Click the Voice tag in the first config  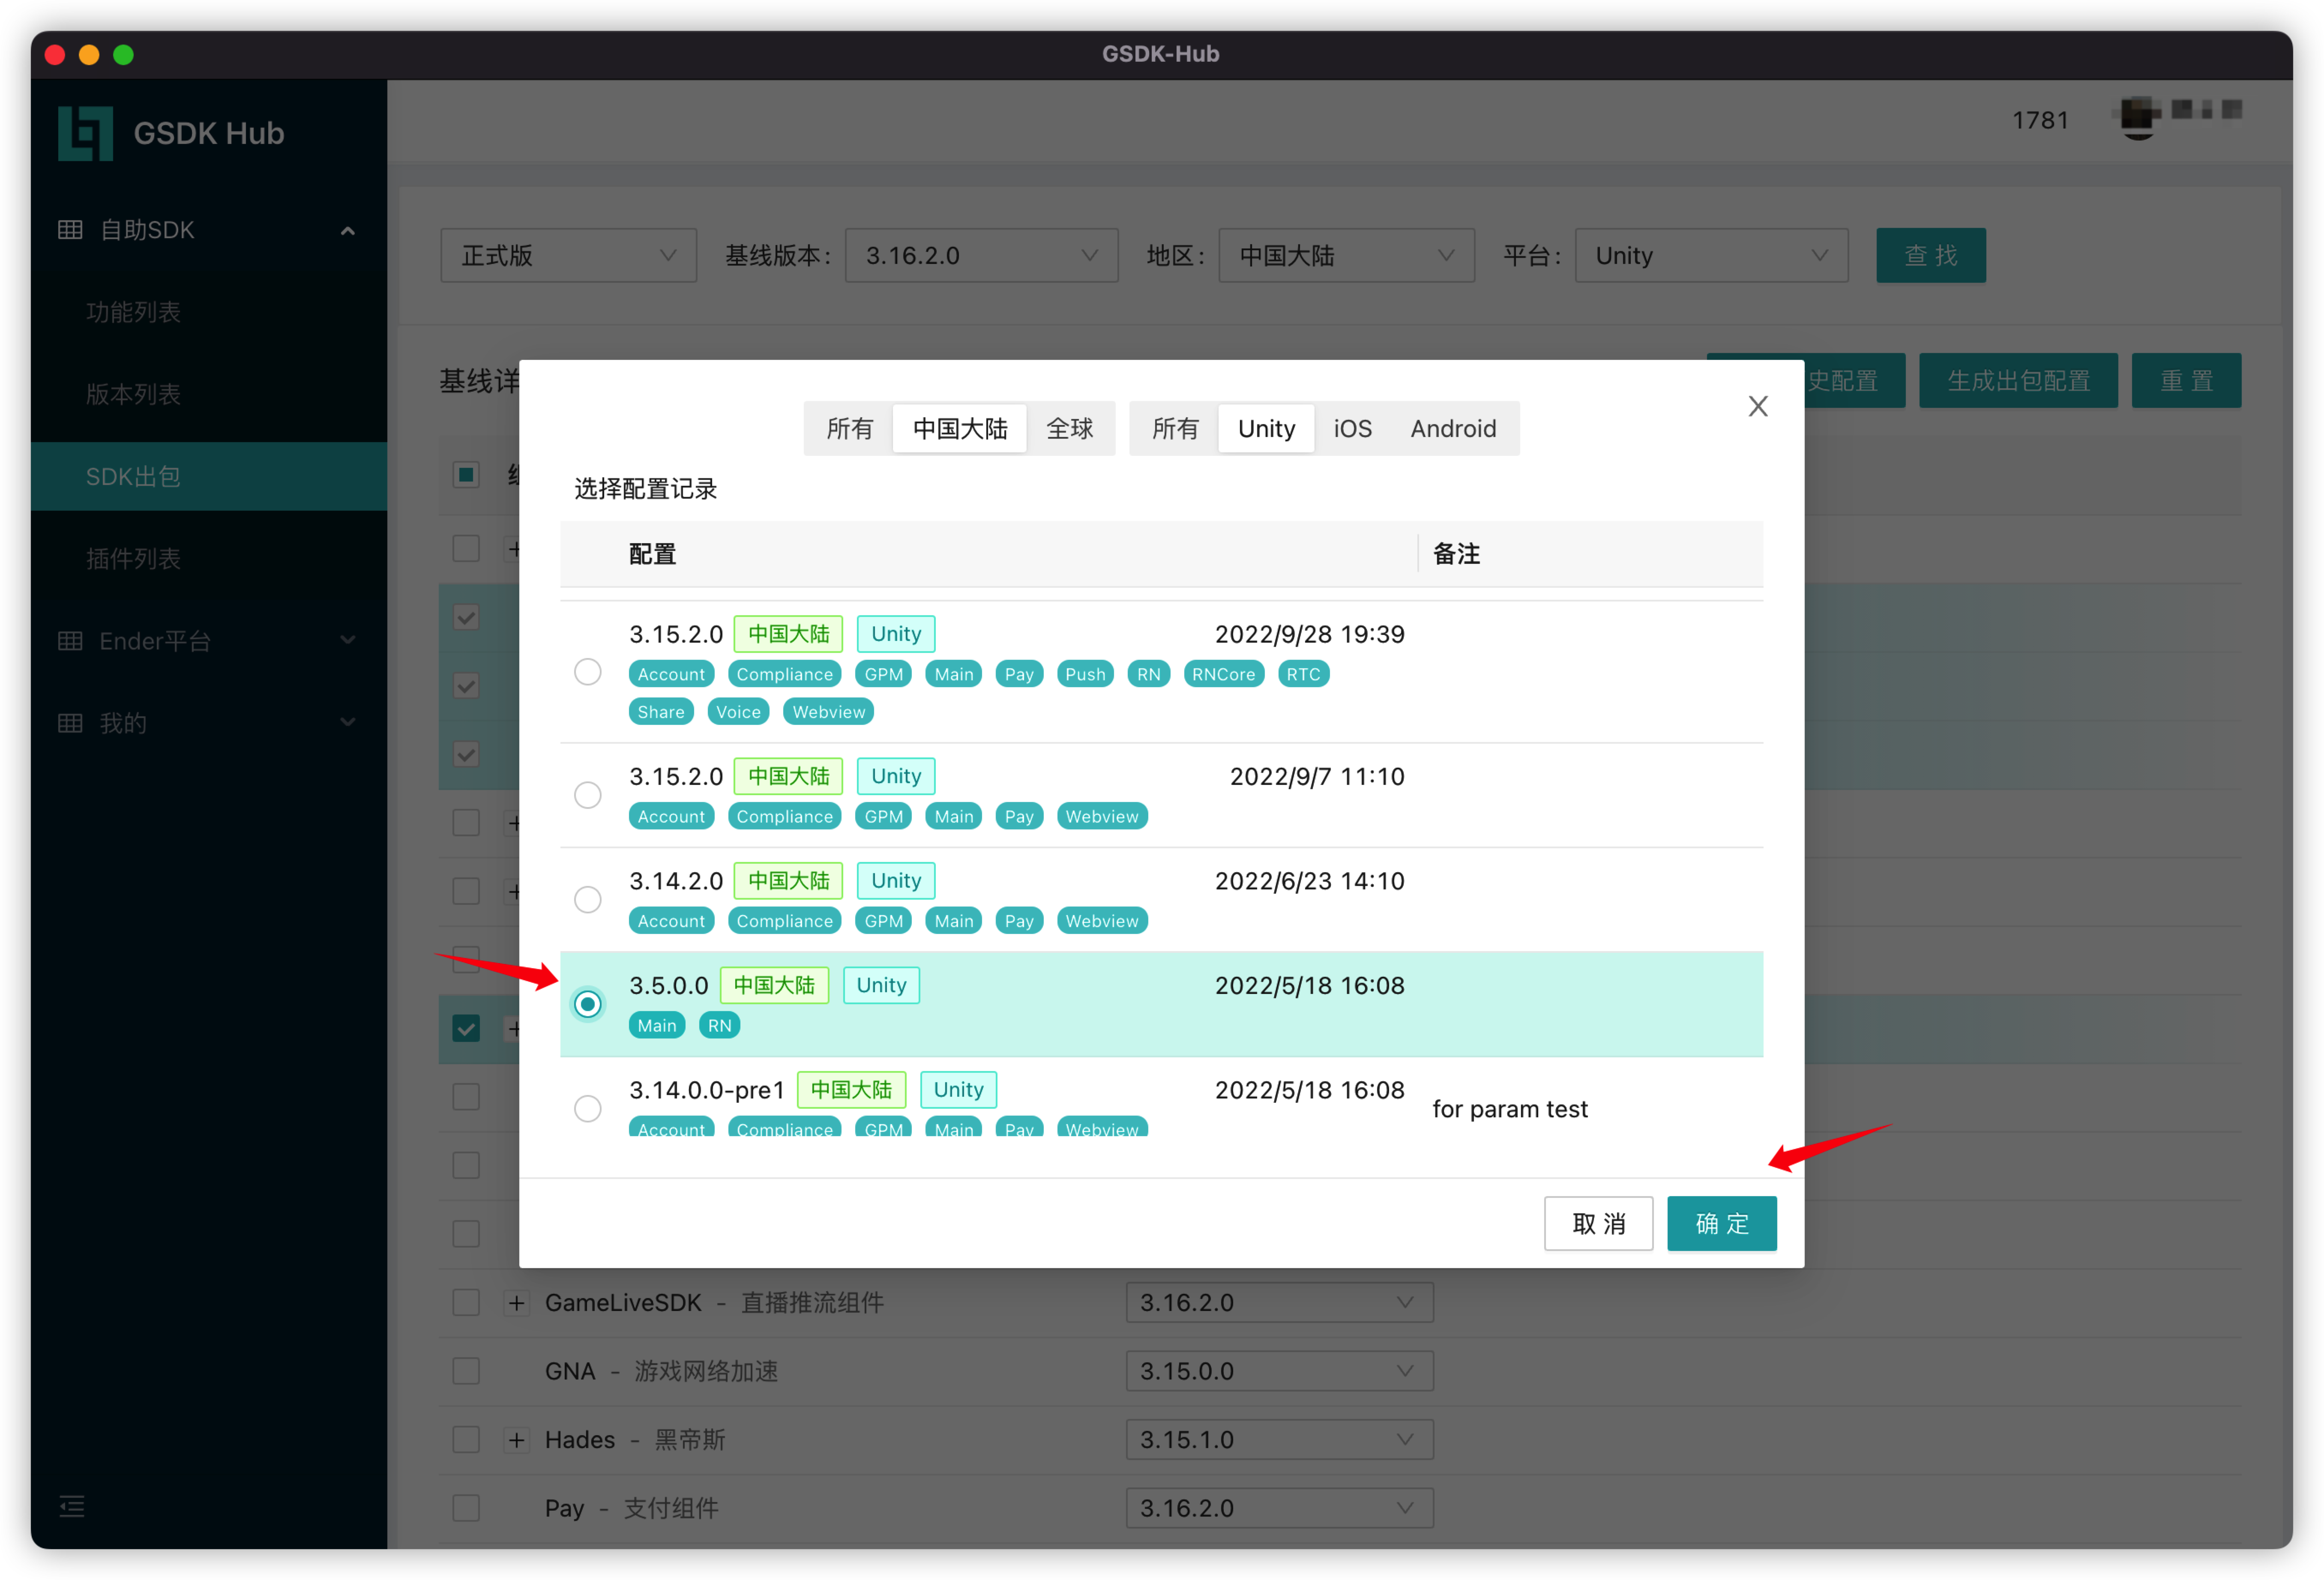click(738, 712)
